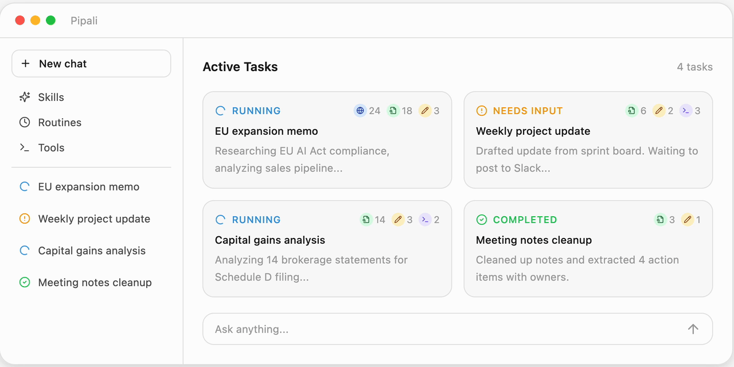
Task: Select EU expansion memo in sidebar list
Action: (x=88, y=186)
